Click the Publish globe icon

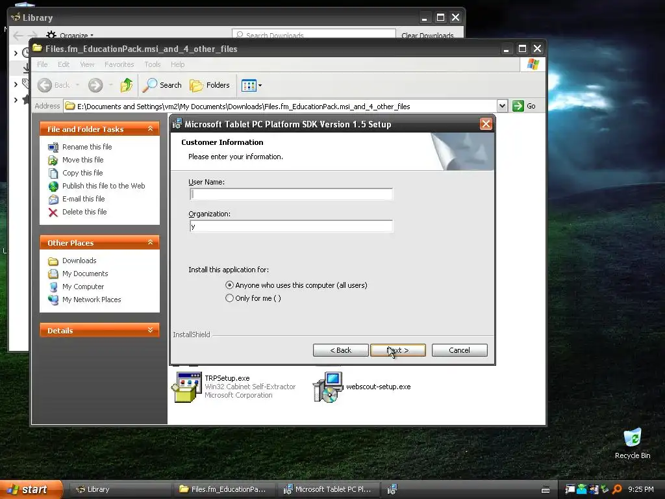53,186
